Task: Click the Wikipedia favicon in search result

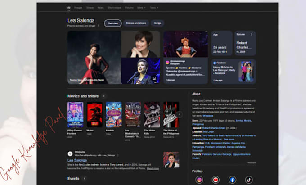Action: 70,153
